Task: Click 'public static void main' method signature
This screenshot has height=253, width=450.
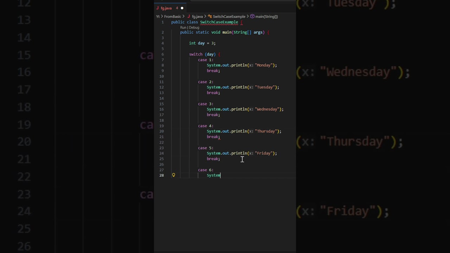Action: (x=206, y=32)
